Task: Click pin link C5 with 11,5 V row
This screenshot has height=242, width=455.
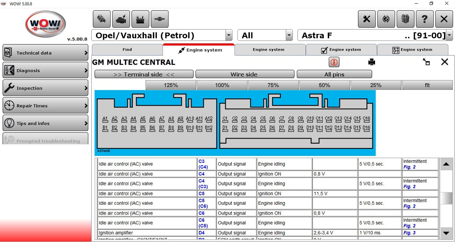Action: 202,193
